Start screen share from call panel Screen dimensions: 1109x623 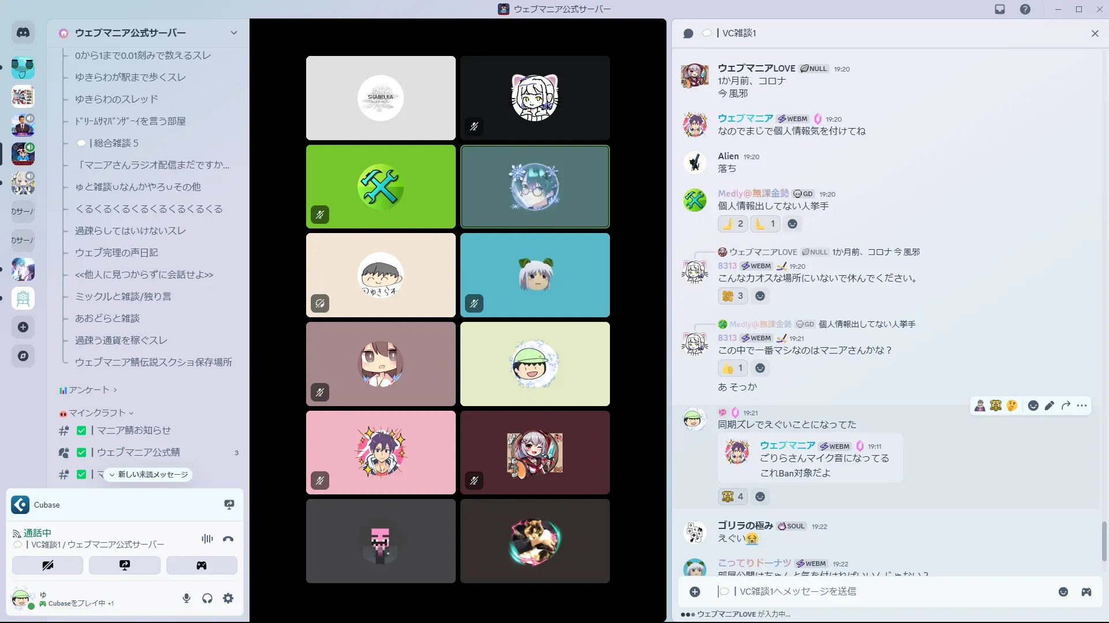click(124, 565)
